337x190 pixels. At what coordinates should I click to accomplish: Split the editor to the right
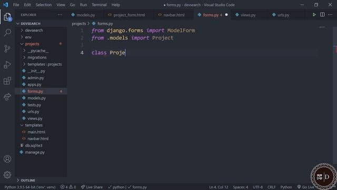coord(322,15)
